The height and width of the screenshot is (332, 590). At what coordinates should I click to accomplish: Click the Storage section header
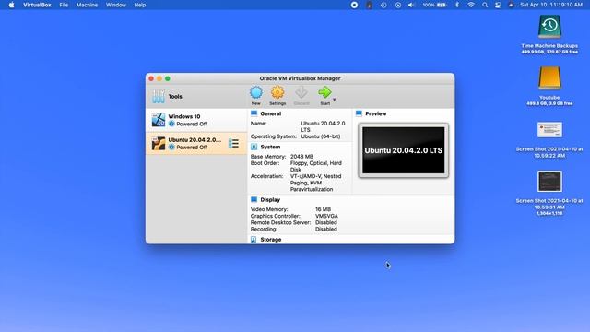pos(270,240)
